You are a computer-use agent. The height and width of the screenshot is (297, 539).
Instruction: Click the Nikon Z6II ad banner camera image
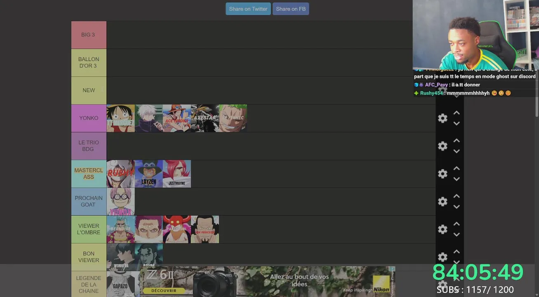(214, 281)
